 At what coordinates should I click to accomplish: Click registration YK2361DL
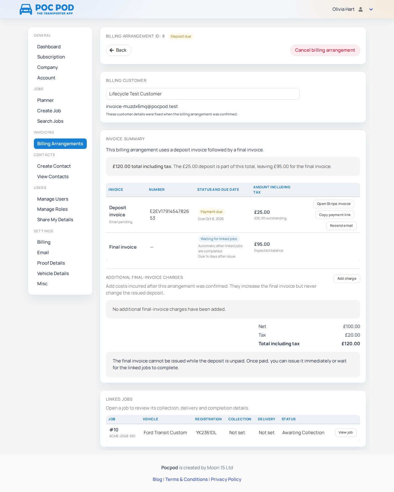click(x=206, y=433)
